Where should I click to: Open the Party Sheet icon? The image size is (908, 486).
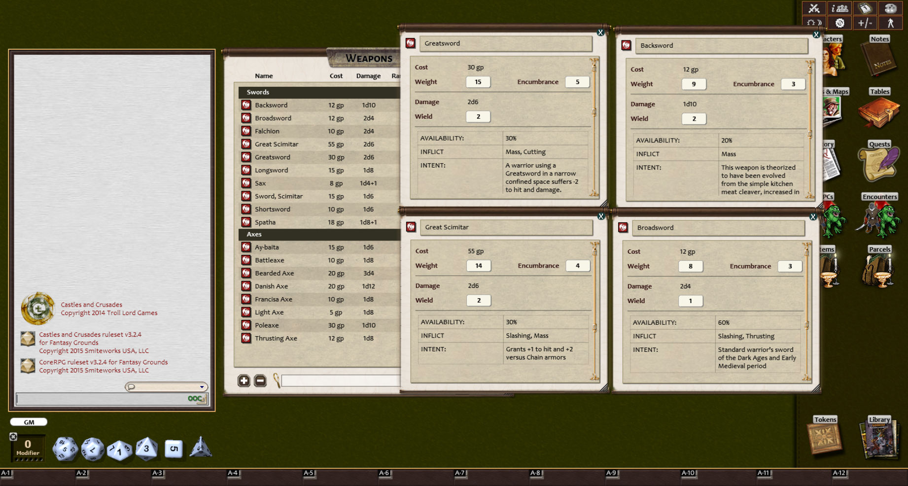click(839, 8)
